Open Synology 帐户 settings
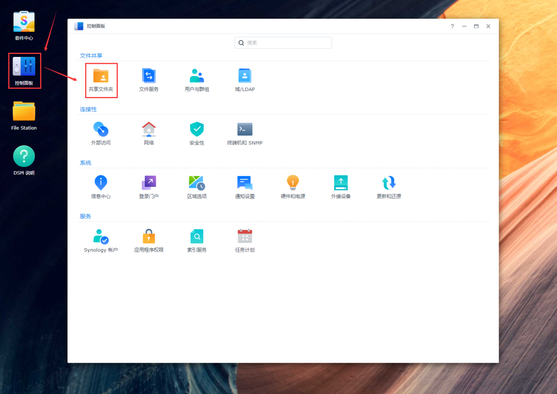 [101, 237]
